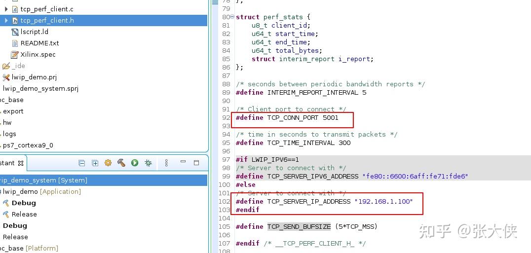Click the TCP_TIME_INTERVAL 300 define
Viewport: 531px width, 253px height.
click(293, 143)
